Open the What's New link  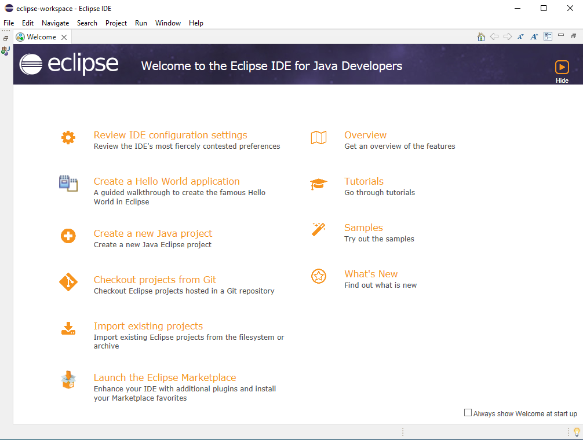371,274
